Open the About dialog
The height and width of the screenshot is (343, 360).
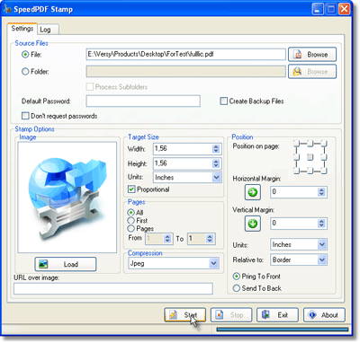tap(324, 315)
